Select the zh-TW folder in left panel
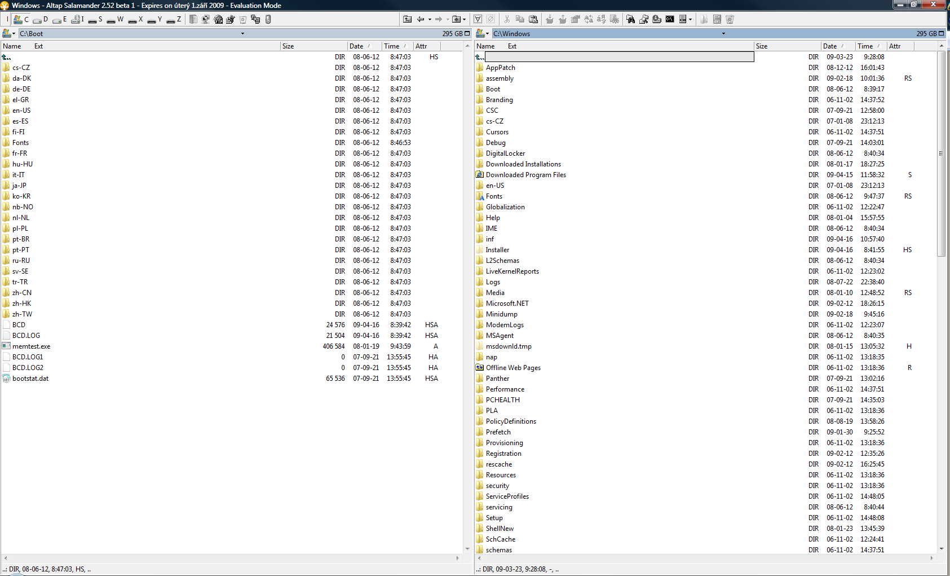This screenshot has width=950, height=576. (x=22, y=314)
